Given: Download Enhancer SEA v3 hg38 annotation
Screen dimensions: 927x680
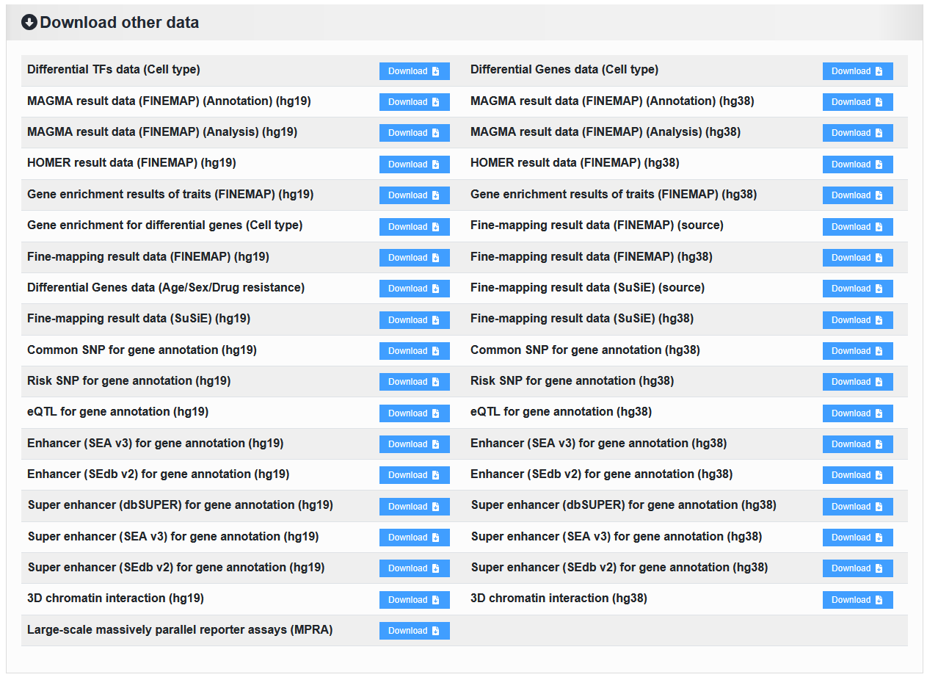Looking at the screenshot, I should [x=858, y=444].
